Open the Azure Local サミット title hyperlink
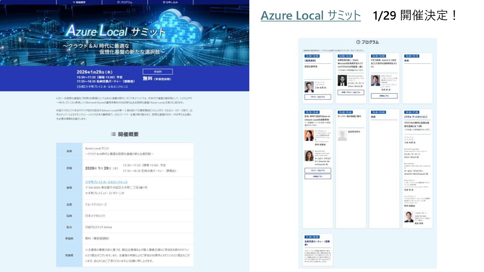Screen dimensions: 484x272 pos(311,16)
